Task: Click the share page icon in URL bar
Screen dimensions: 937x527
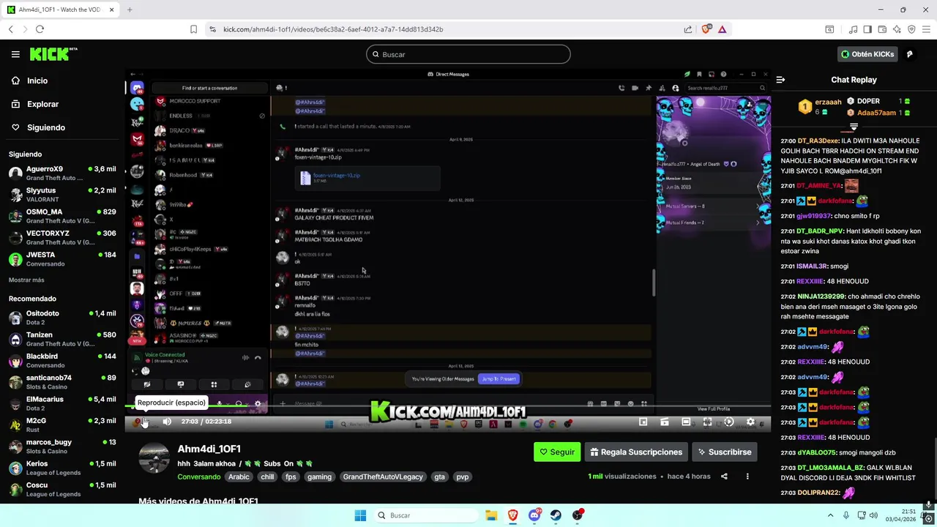Action: (688, 29)
